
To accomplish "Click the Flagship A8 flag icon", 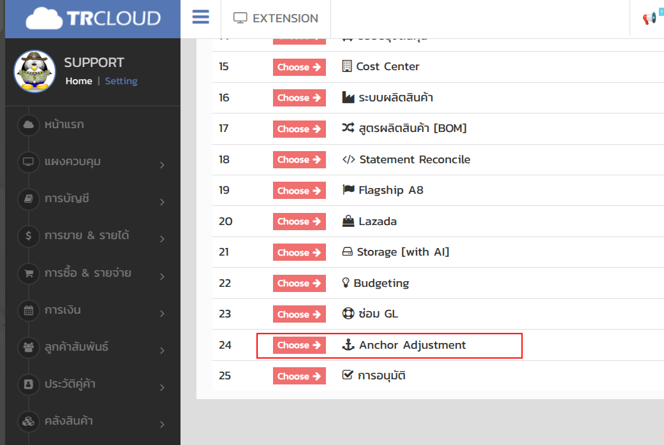I will tap(348, 190).
